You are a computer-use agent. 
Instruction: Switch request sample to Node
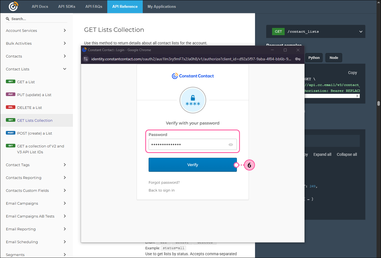coord(334,58)
